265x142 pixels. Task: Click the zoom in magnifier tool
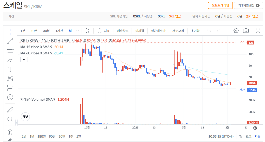pos(10,119)
